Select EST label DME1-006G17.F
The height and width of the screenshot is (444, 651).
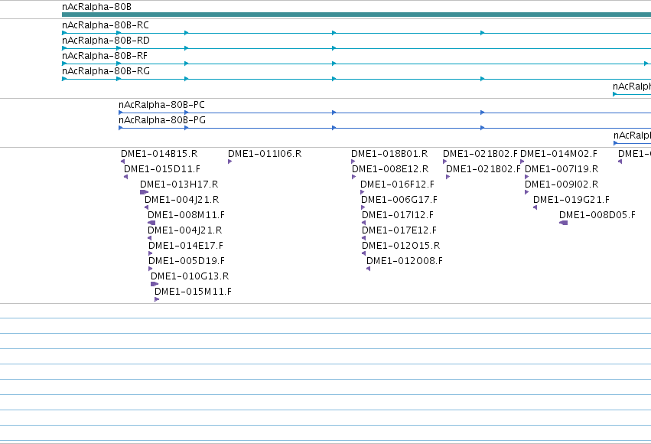coord(399,200)
